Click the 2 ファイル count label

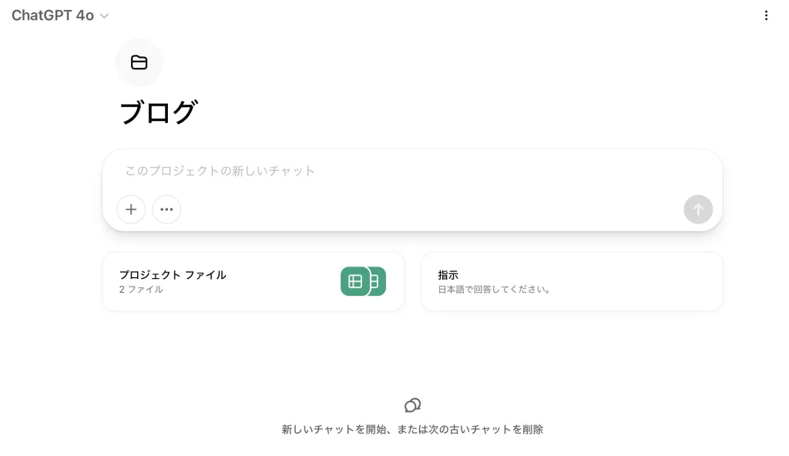(x=141, y=290)
